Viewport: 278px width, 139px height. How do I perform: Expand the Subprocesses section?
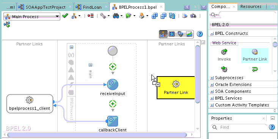(x=212, y=78)
